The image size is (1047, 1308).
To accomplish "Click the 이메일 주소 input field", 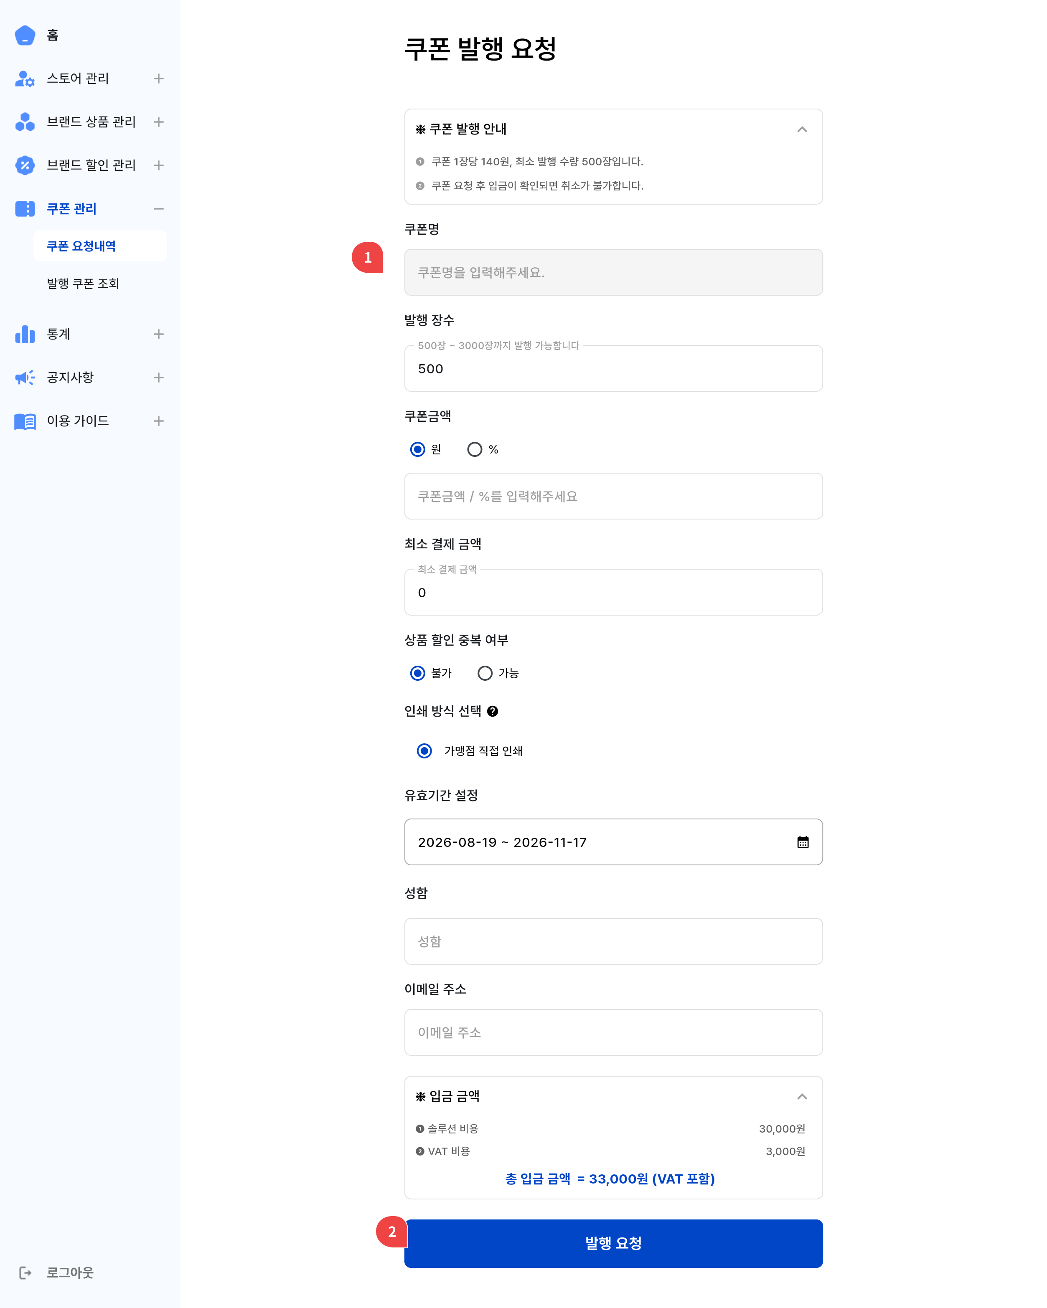I will [x=614, y=1032].
